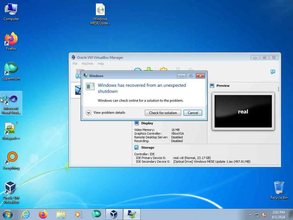Open the File menu in VirtualBox Manager
Viewport: 293px width, 220px height.
[x=75, y=64]
